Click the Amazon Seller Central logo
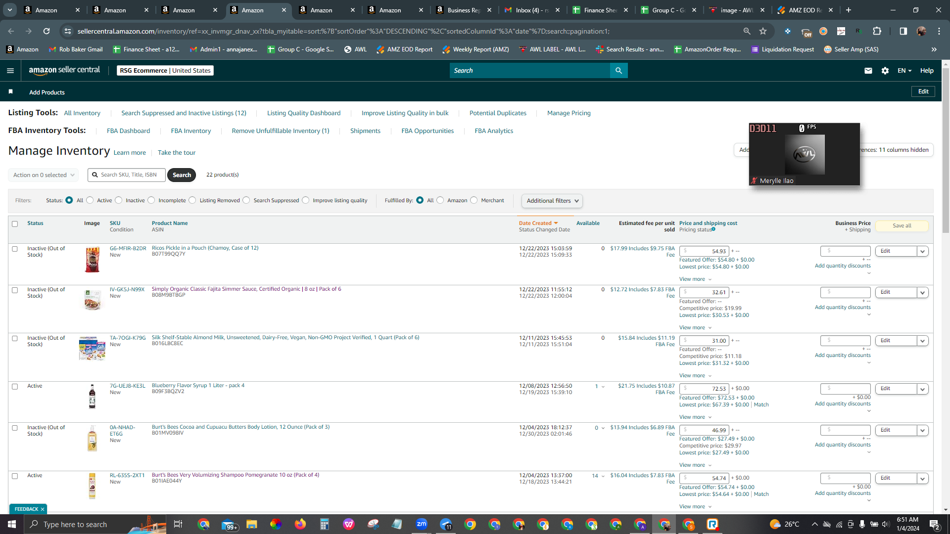The height and width of the screenshot is (534, 950). (x=64, y=70)
